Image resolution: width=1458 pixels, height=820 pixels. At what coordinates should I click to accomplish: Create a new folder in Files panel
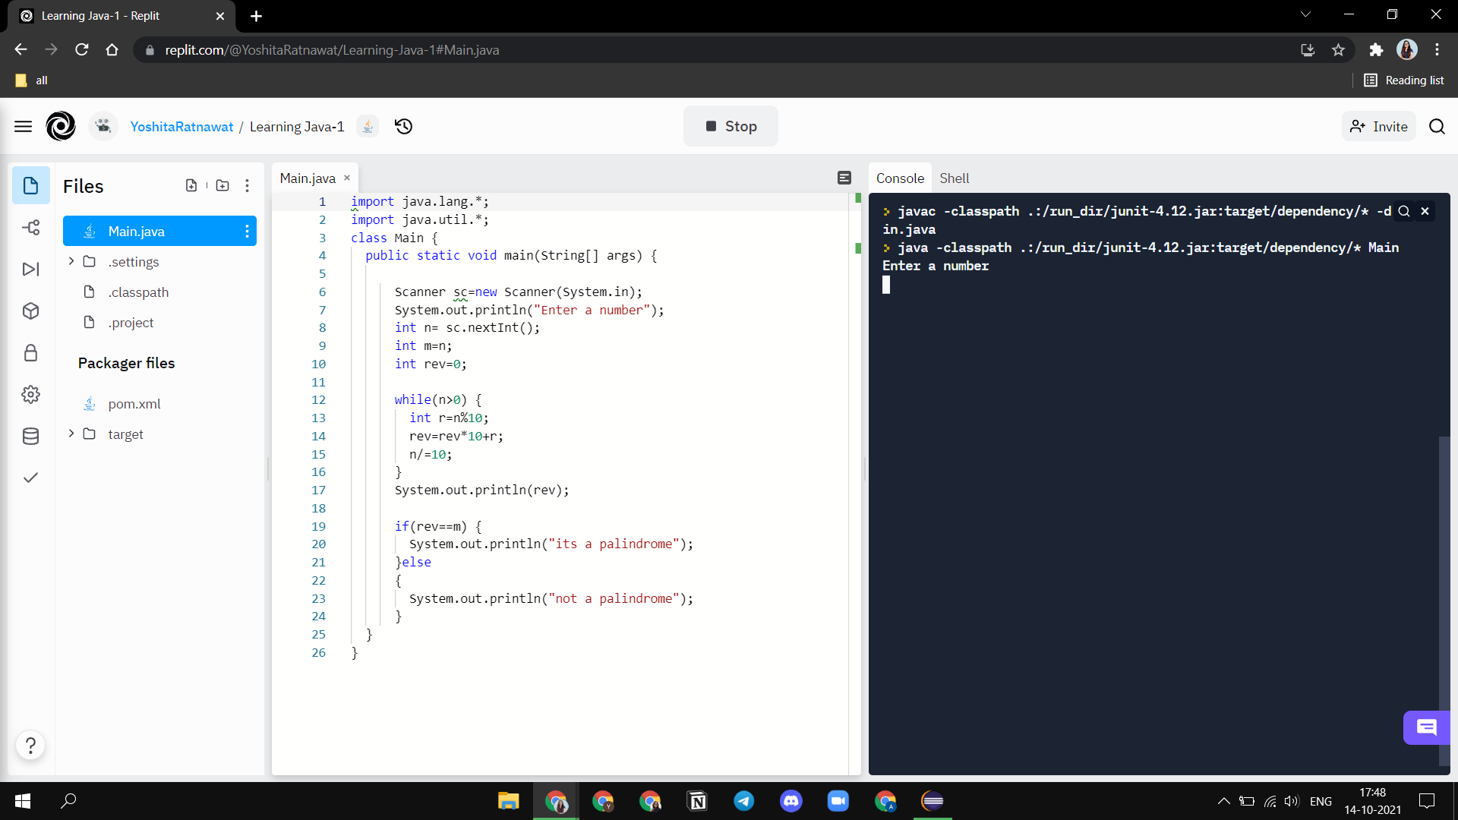(222, 184)
